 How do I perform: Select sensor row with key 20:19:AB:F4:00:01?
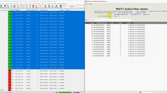click(x=126, y=56)
